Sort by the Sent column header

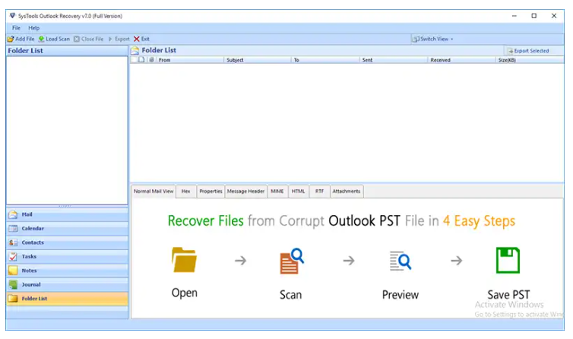tap(393, 60)
